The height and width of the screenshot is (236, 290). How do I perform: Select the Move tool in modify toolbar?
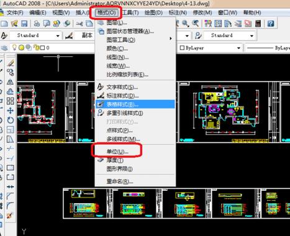pyautogui.click(x=11, y=111)
